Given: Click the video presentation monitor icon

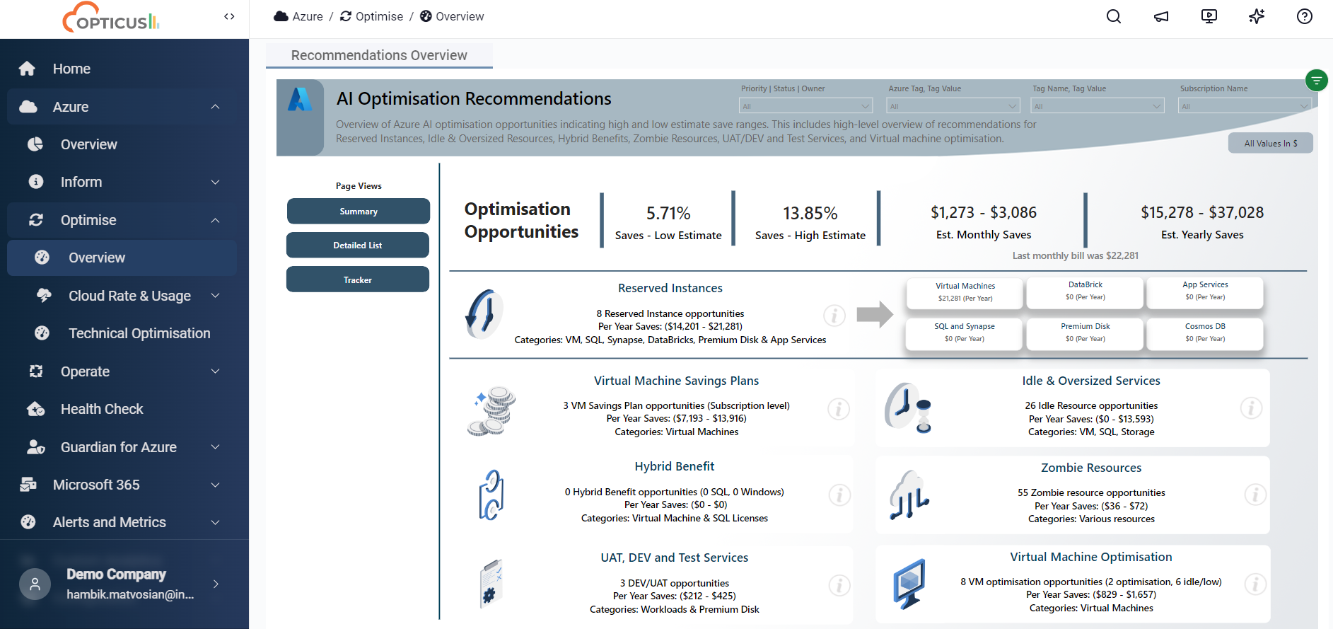Looking at the screenshot, I should [1209, 16].
